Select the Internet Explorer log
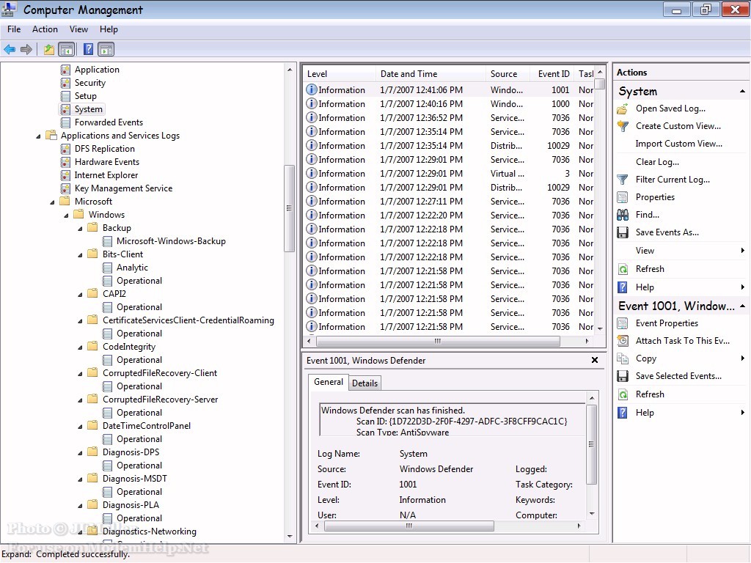The height and width of the screenshot is (563, 751). 106,175
